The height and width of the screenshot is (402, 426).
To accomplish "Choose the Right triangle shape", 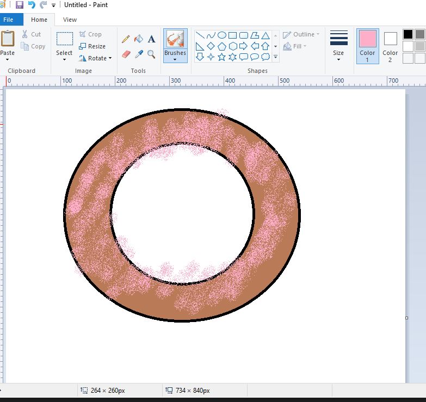I will pyautogui.click(x=200, y=46).
